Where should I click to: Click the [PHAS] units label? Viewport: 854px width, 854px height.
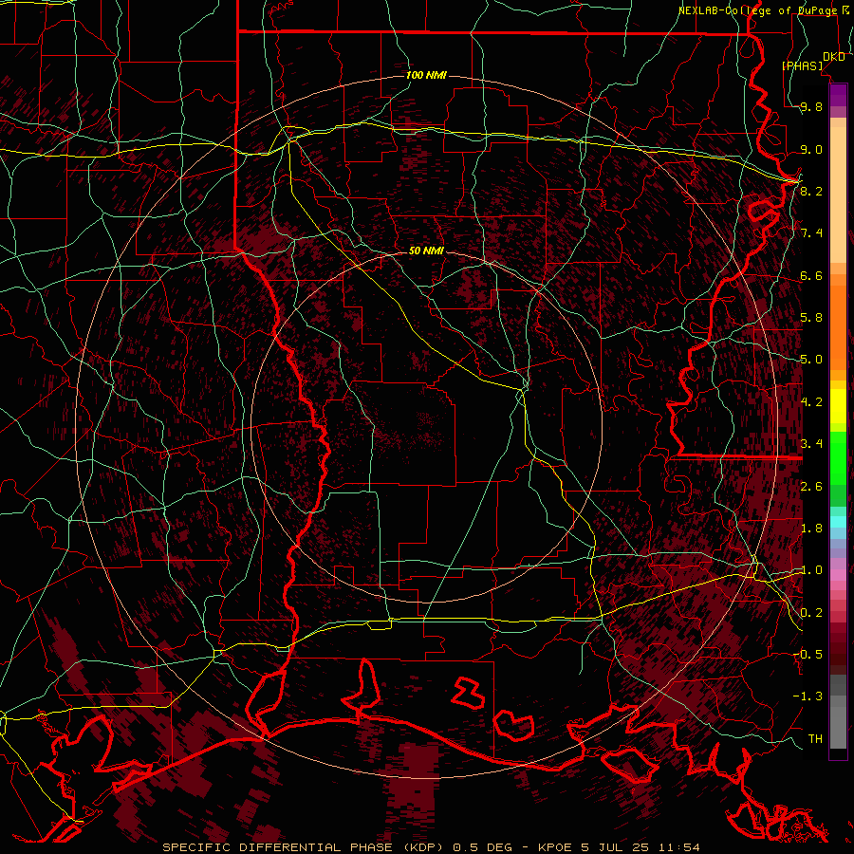[802, 65]
